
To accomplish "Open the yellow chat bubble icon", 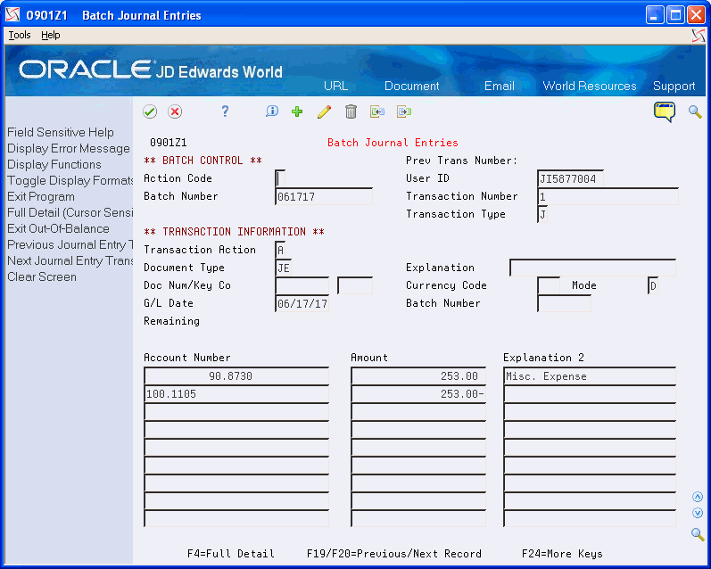I will tap(665, 111).
